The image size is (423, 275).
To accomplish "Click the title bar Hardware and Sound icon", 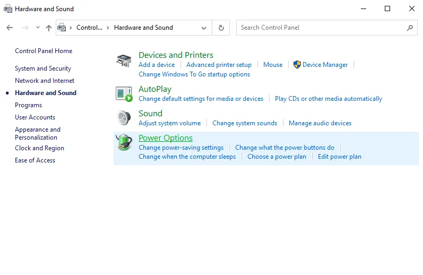I will point(8,9).
